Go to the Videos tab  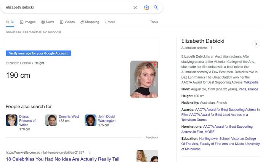click(x=67, y=22)
